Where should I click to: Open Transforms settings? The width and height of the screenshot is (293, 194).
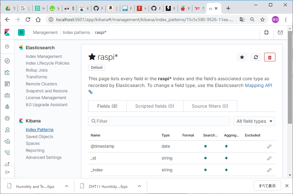(37, 77)
